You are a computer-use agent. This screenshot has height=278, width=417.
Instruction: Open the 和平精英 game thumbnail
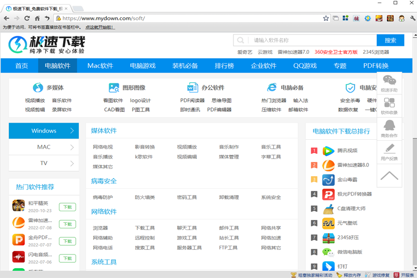[x=19, y=206]
